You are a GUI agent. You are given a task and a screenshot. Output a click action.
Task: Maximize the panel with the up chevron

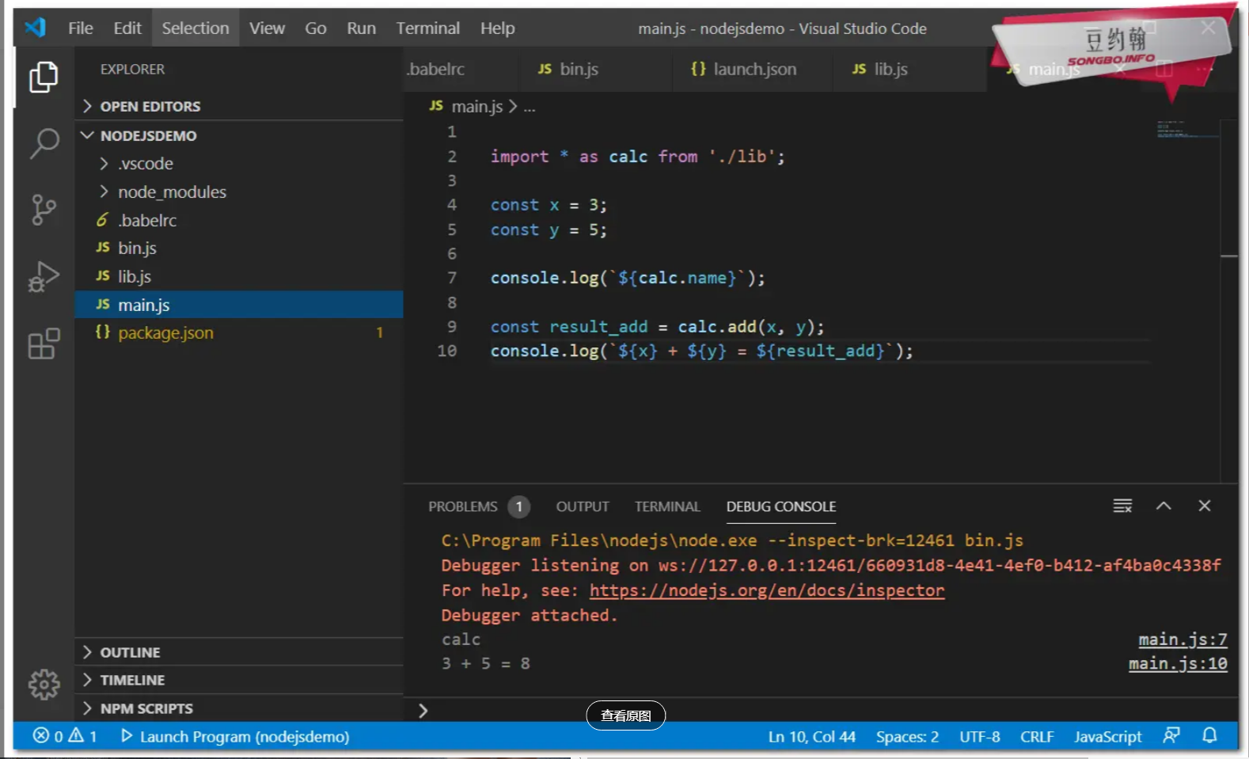coord(1164,506)
